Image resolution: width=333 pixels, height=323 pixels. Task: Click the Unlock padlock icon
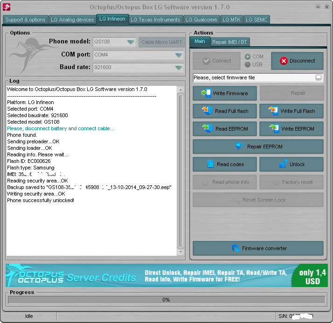pos(284,164)
